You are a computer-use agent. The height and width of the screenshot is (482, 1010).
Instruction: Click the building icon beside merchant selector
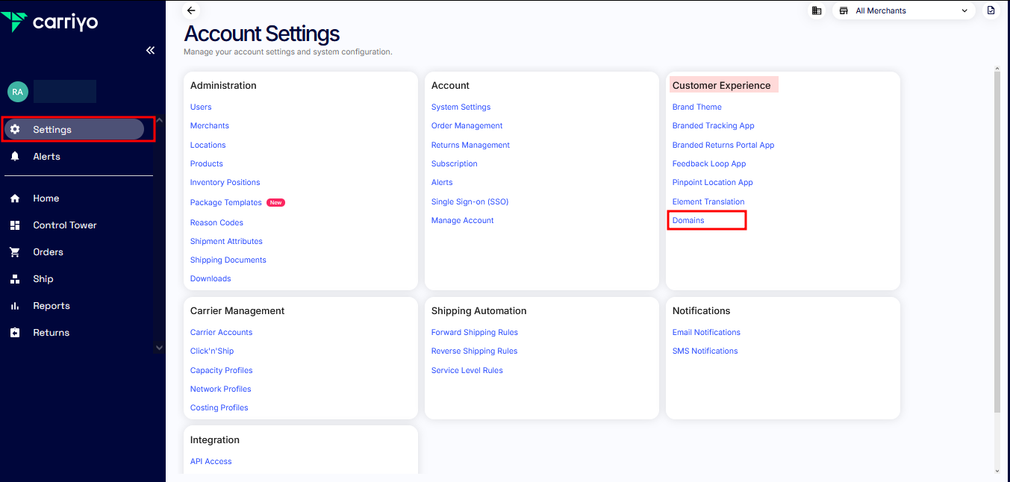coord(817,10)
